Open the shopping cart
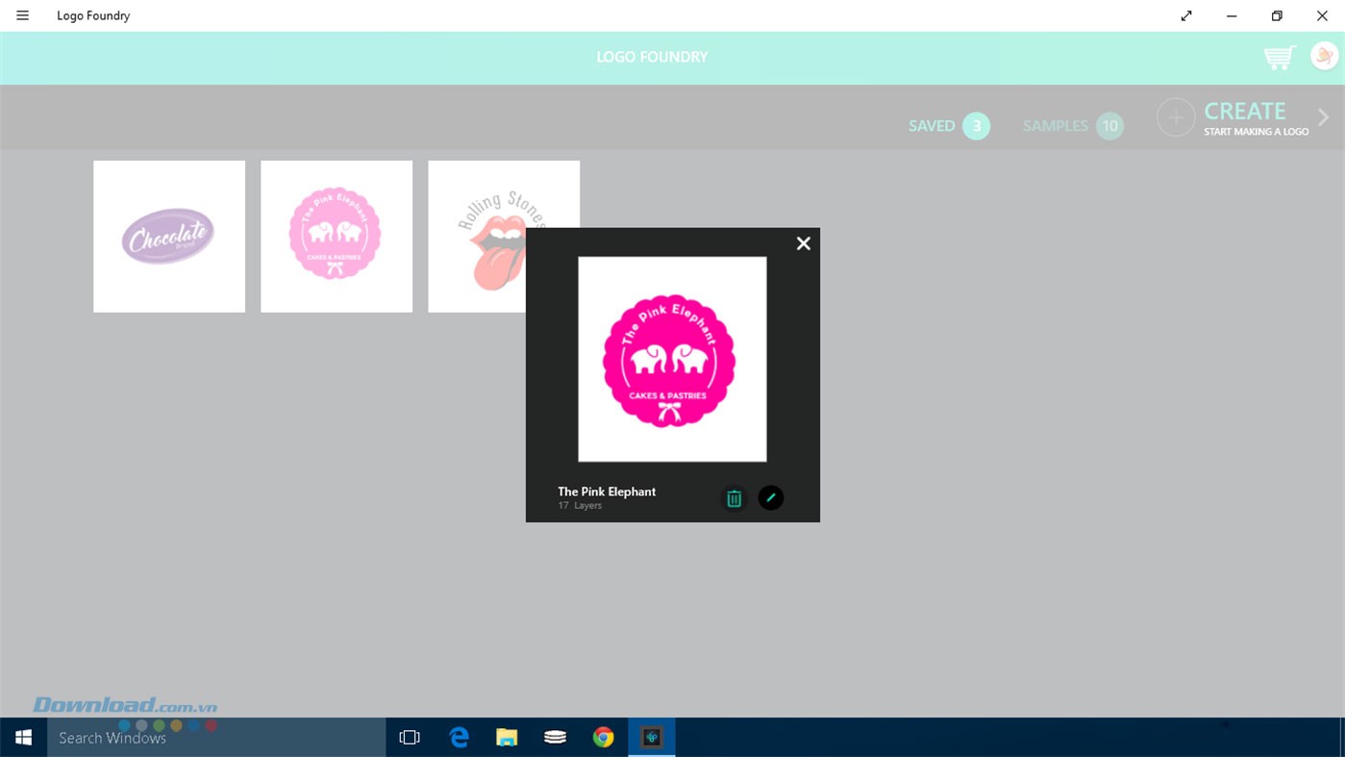1345x757 pixels. 1279,58
